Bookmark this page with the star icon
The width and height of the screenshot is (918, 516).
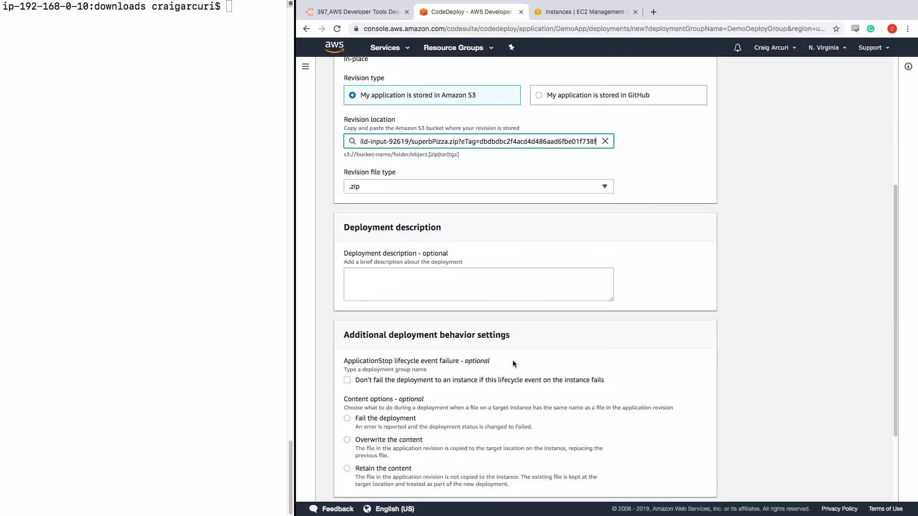(x=836, y=29)
